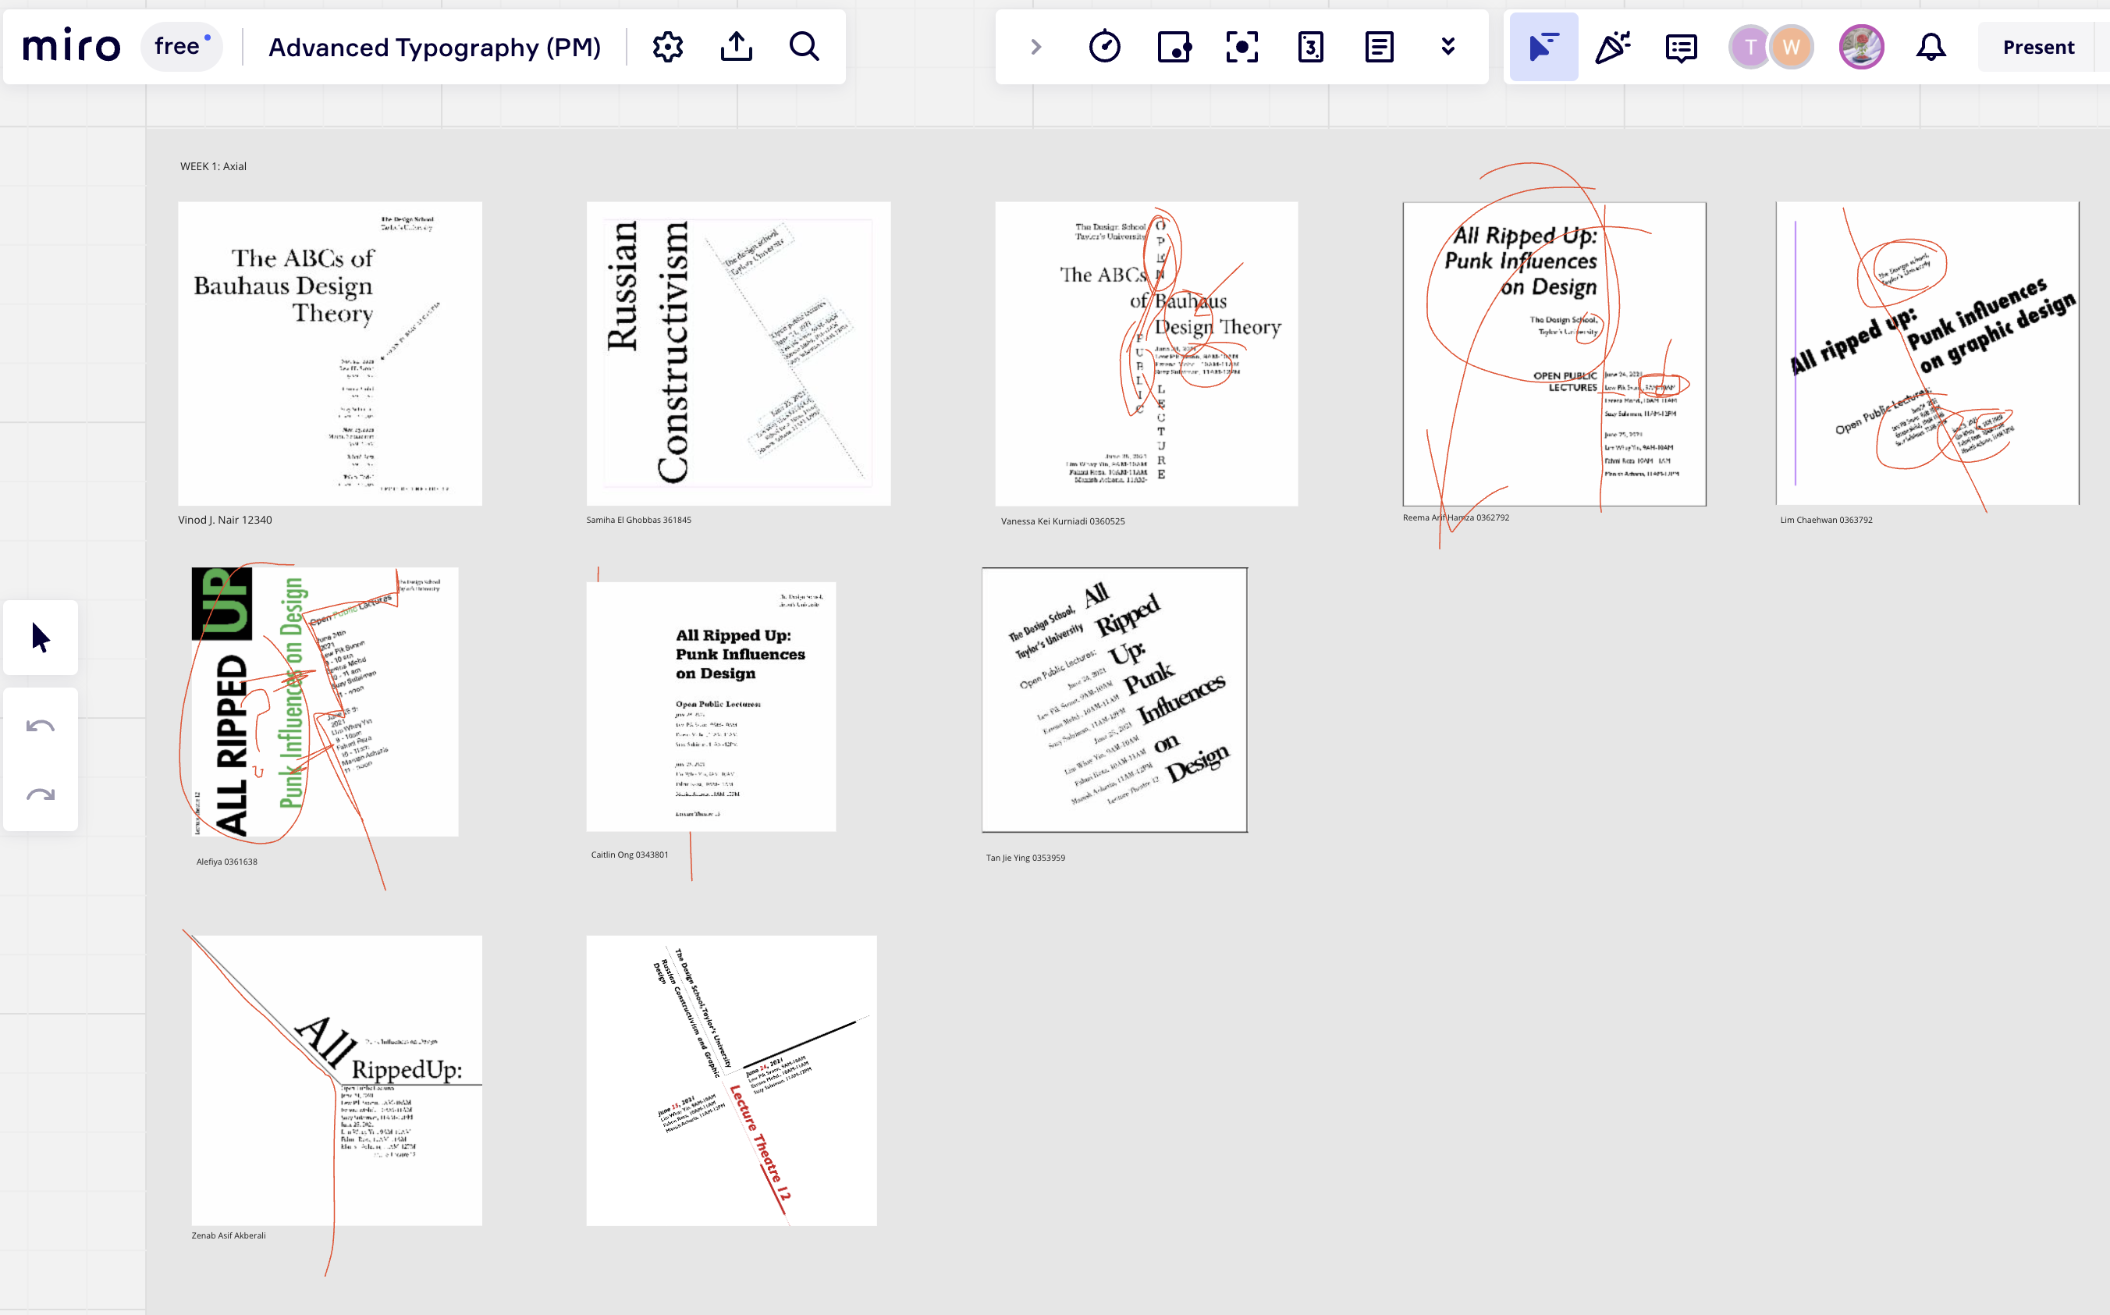Screen dimensions: 2110x1315
Task: Start the timer tool
Action: (1104, 47)
